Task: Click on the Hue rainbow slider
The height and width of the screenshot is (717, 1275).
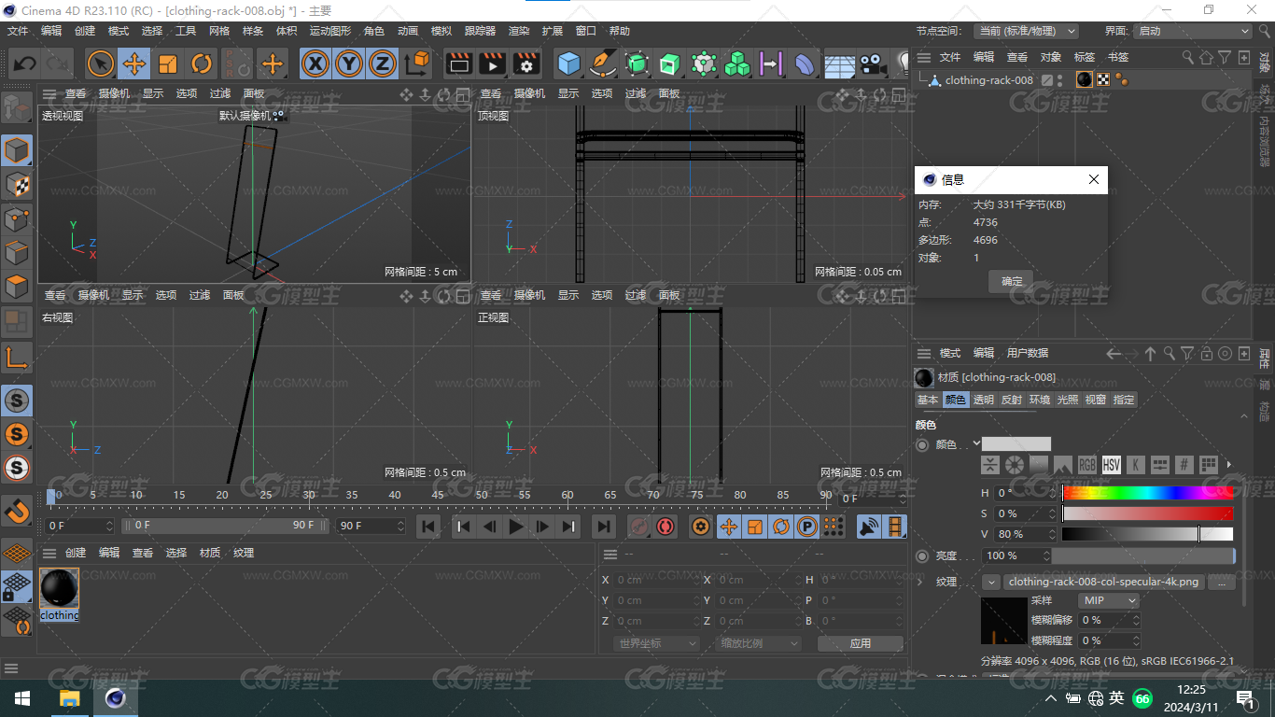Action: point(1148,492)
